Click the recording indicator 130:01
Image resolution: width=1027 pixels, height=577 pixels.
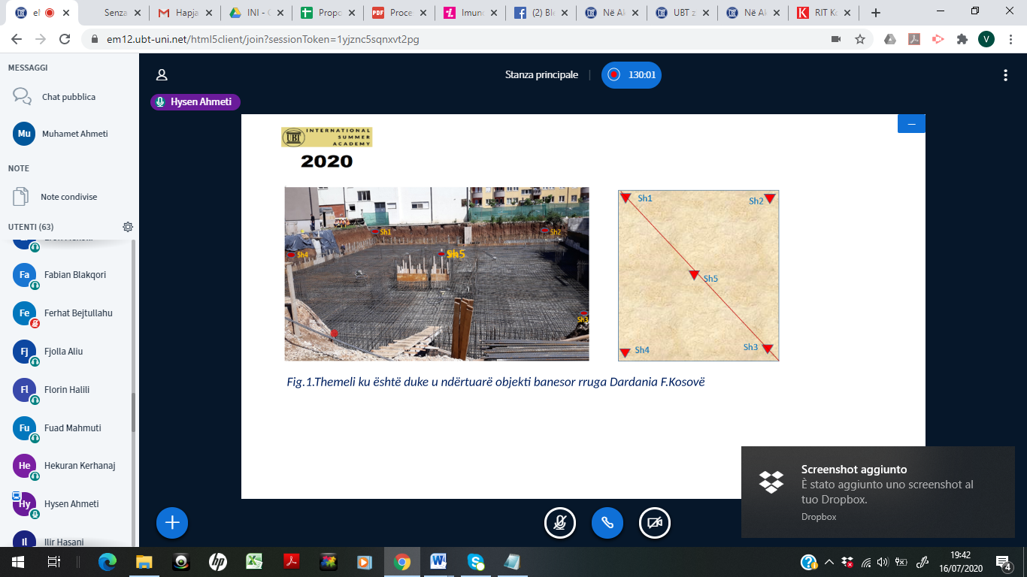pyautogui.click(x=632, y=75)
